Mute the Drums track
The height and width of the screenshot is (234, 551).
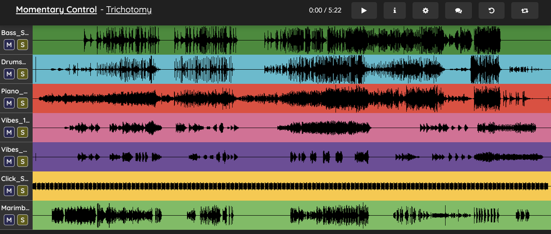tap(9, 74)
